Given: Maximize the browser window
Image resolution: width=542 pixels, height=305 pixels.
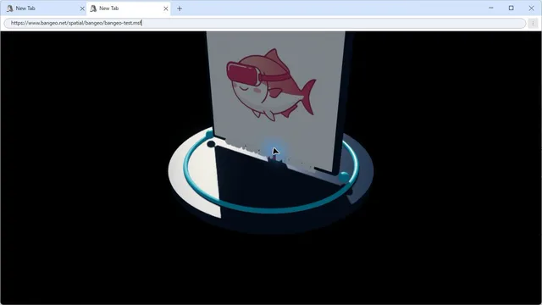Looking at the screenshot, I should (x=512, y=8).
